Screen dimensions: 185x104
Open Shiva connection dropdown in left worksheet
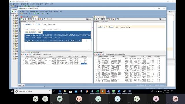tap(89, 19)
